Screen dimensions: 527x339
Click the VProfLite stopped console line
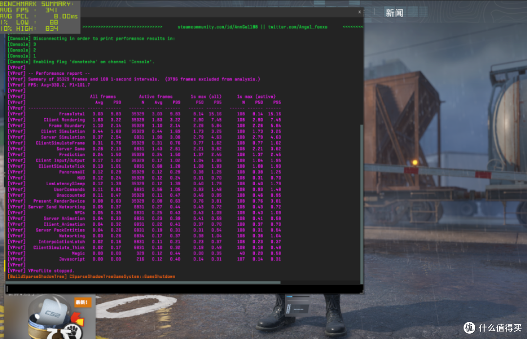pos(51,271)
